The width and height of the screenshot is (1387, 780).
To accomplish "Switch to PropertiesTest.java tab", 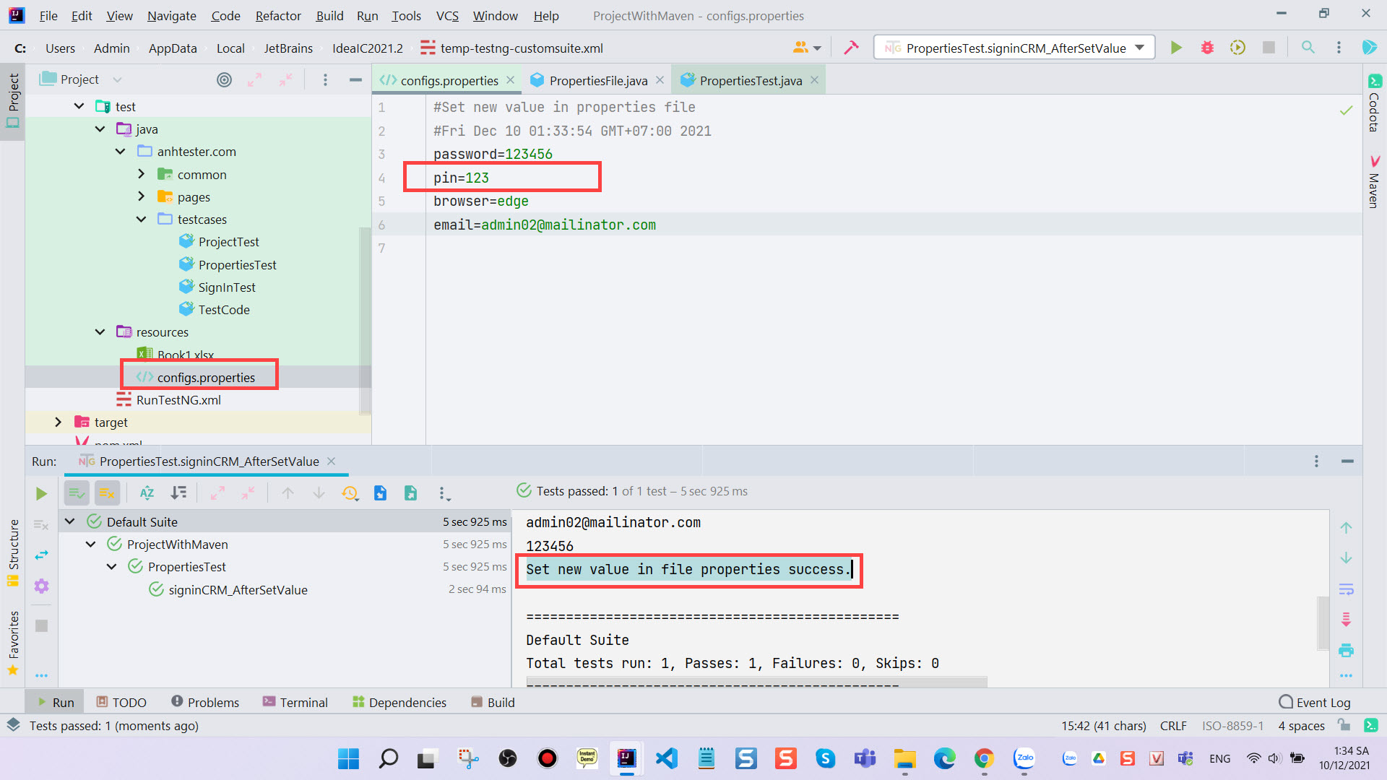I will [750, 80].
